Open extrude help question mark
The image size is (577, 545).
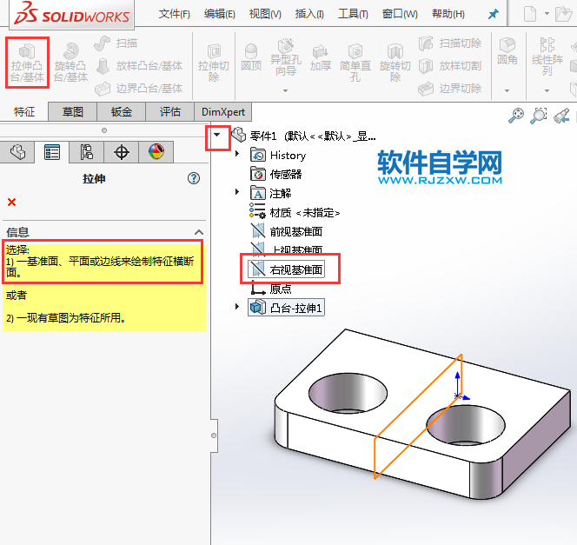pos(194,178)
